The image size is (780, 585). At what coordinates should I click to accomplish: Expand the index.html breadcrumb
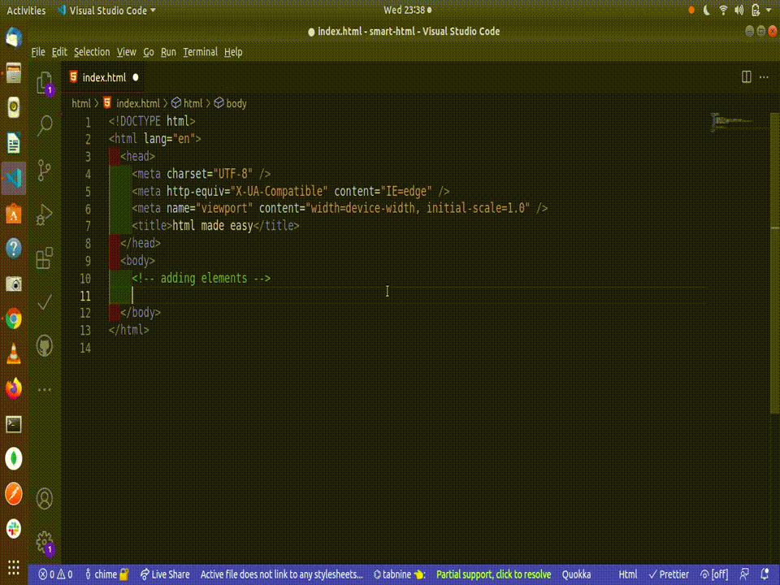[132, 103]
